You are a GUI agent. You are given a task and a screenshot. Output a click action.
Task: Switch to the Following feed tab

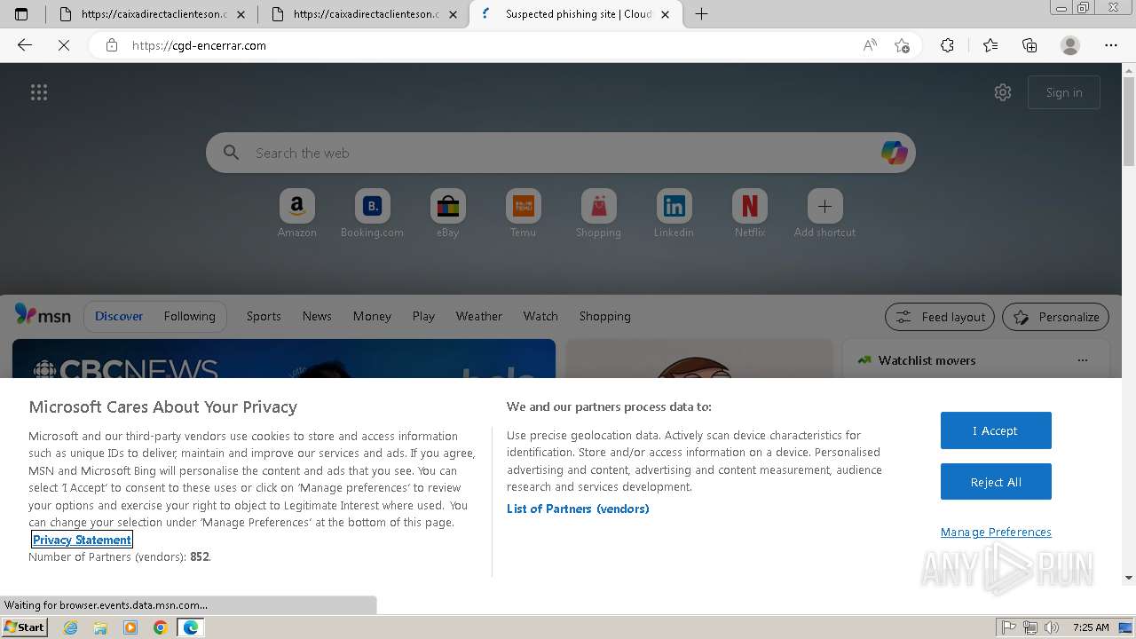tap(189, 316)
